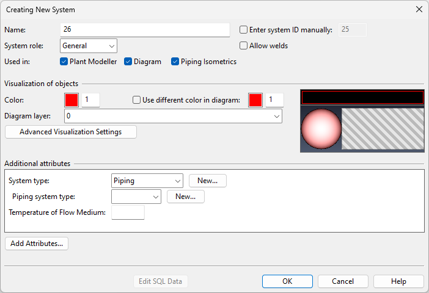The height and width of the screenshot is (293, 429).
Task: Click the Name text field
Action: click(x=145, y=29)
